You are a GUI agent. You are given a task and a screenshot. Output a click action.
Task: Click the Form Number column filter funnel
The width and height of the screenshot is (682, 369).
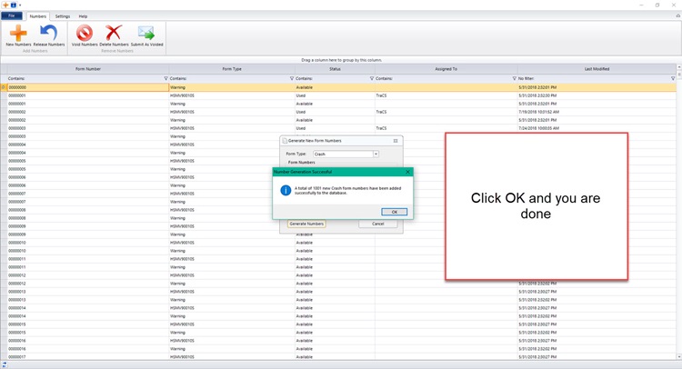165,78
